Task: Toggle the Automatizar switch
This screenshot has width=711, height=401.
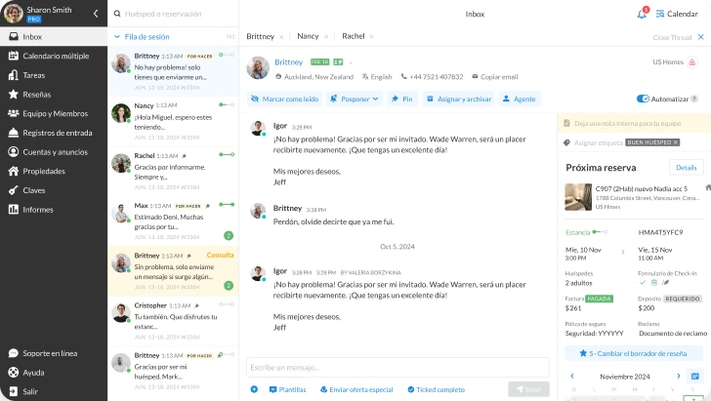Action: [x=643, y=99]
